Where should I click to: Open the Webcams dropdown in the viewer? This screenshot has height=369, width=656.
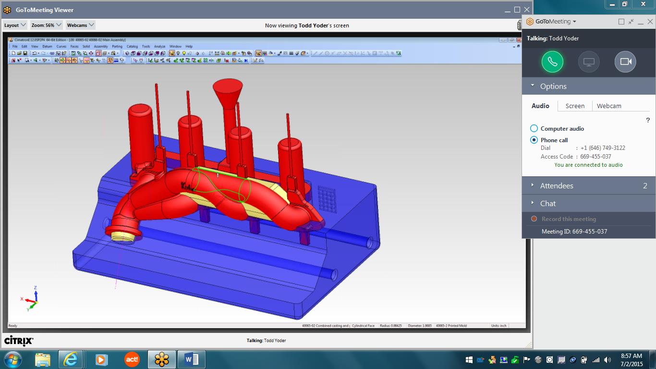coord(80,25)
